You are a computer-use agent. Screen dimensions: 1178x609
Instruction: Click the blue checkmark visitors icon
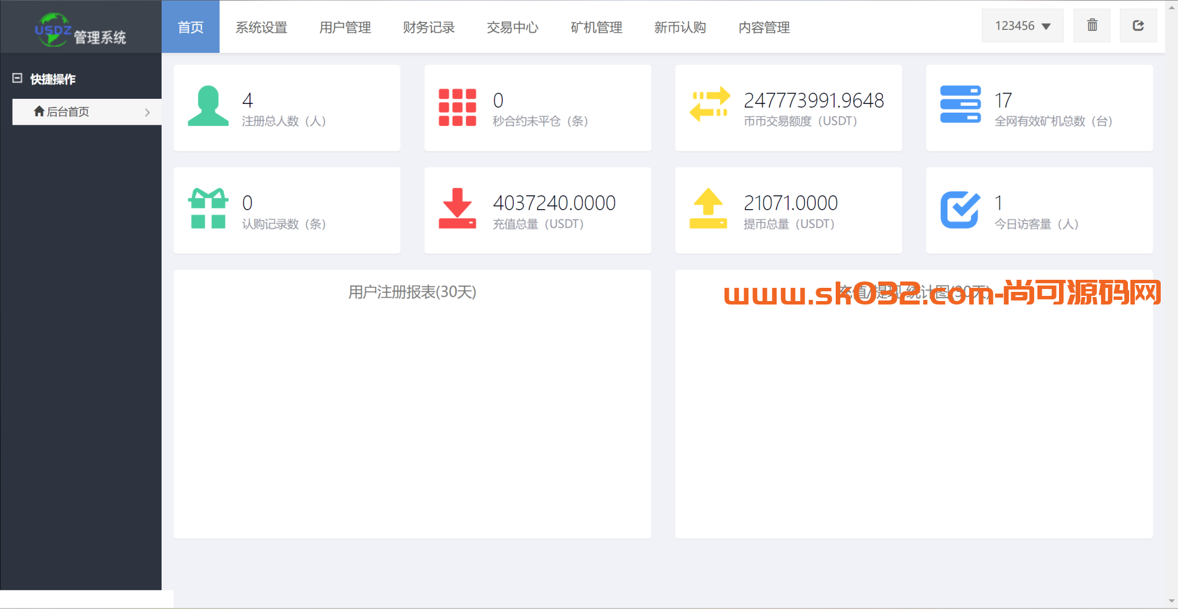coord(960,209)
